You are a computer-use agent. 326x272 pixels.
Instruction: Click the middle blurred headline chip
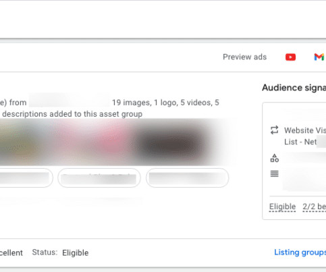99,178
